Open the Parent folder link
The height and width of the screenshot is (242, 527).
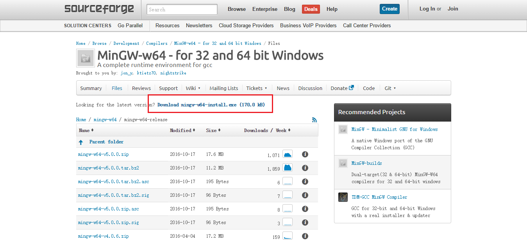click(x=106, y=142)
